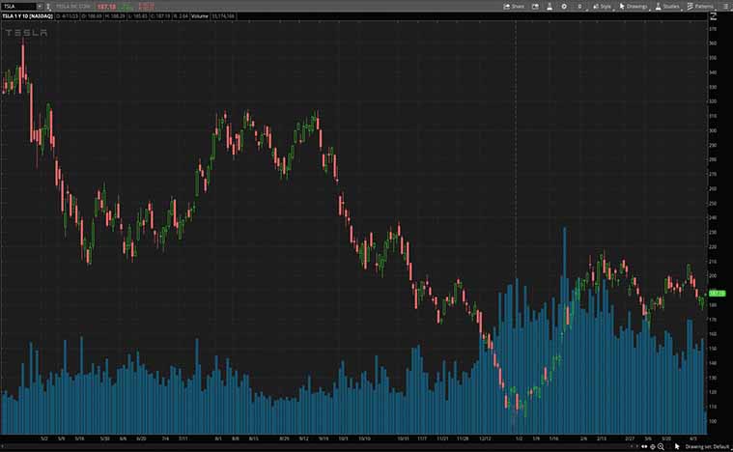The width and height of the screenshot is (733, 452).
Task: Open chart settings gear icon
Action: click(564, 7)
